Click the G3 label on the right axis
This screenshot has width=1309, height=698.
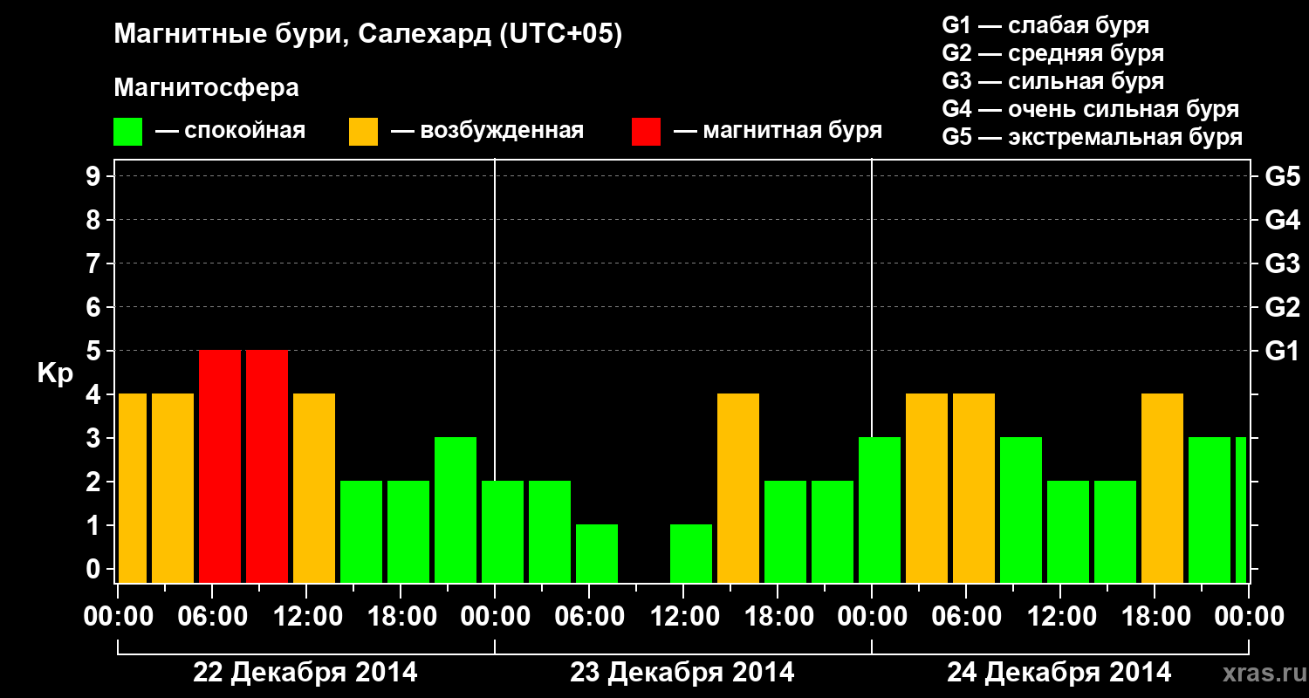click(1282, 263)
